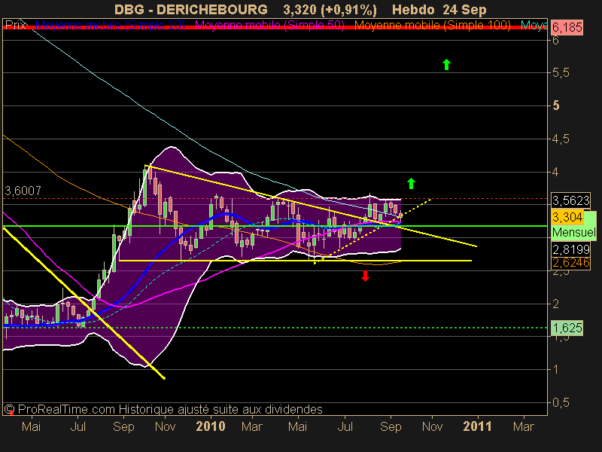The width and height of the screenshot is (602, 452).
Task: Click the DBG - DERICHEBOURG chart title
Action: tap(191, 9)
